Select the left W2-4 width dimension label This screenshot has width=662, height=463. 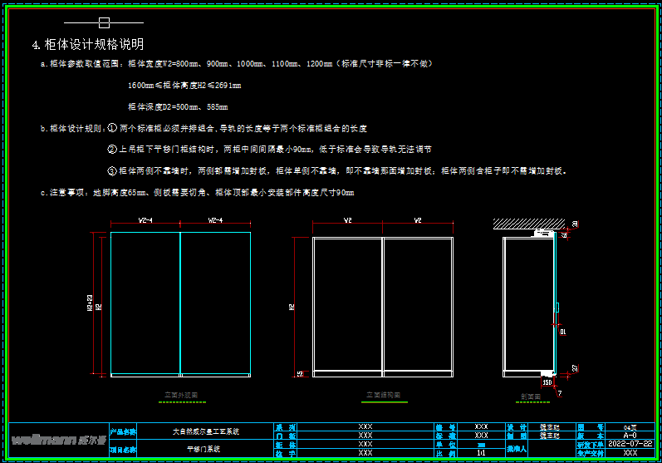tap(145, 221)
